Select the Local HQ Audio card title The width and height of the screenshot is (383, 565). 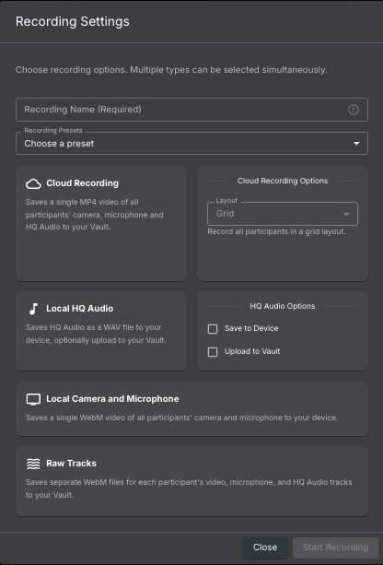[79, 309]
